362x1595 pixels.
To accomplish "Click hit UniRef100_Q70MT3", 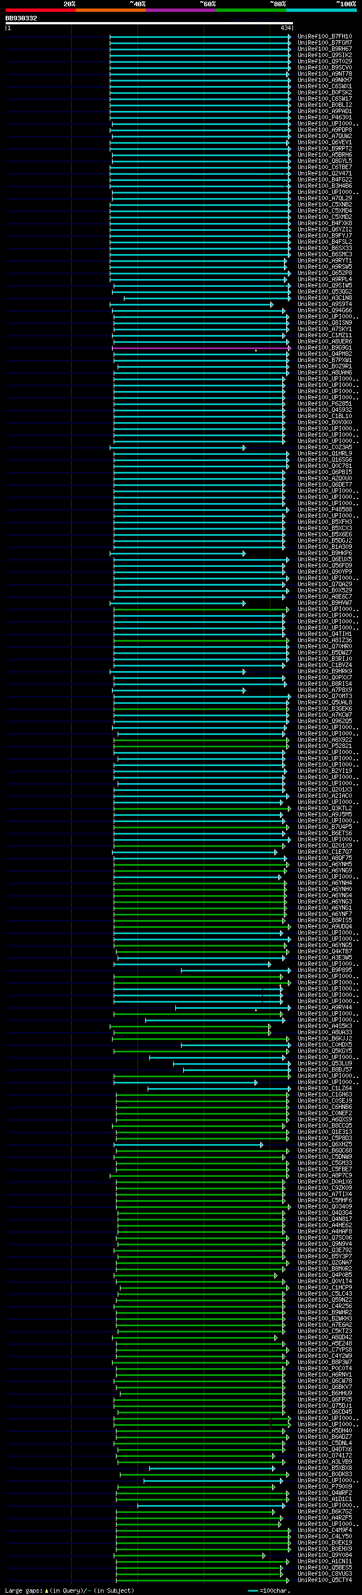I will point(324,697).
